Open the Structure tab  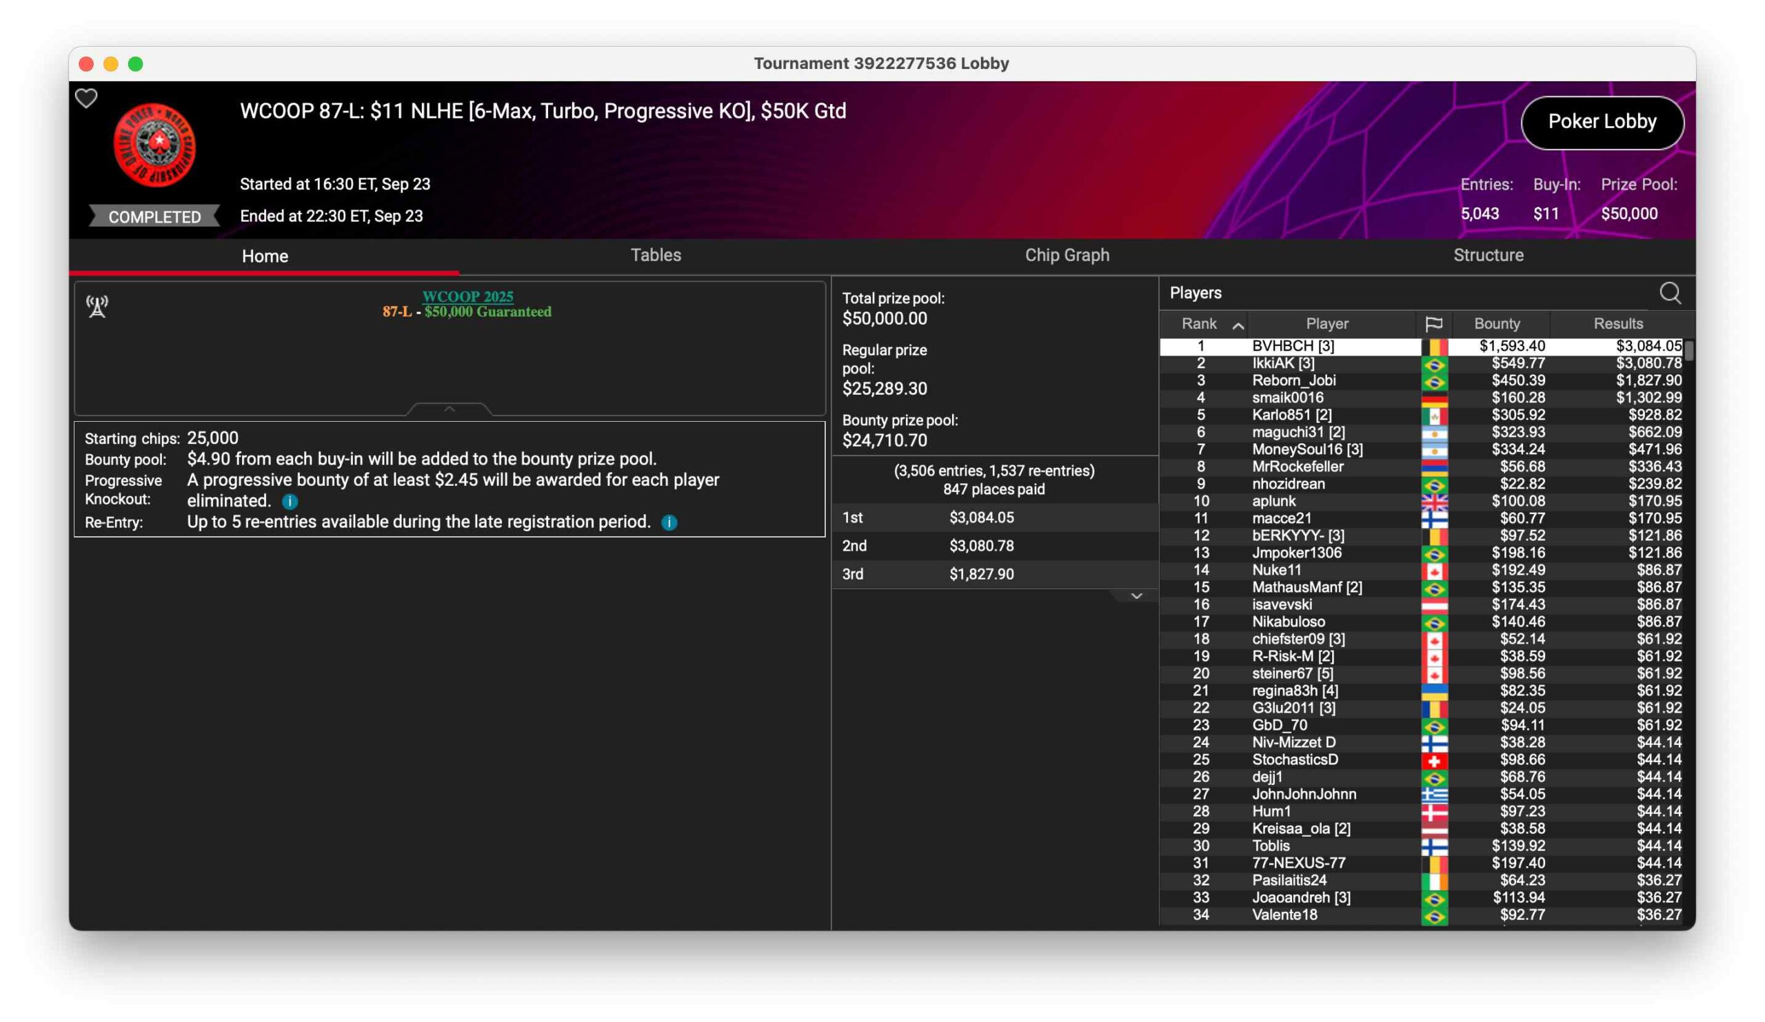[1488, 255]
